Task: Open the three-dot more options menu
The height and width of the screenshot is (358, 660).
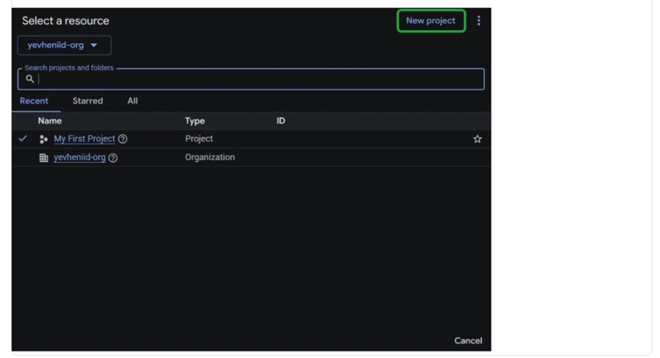Action: [x=479, y=20]
